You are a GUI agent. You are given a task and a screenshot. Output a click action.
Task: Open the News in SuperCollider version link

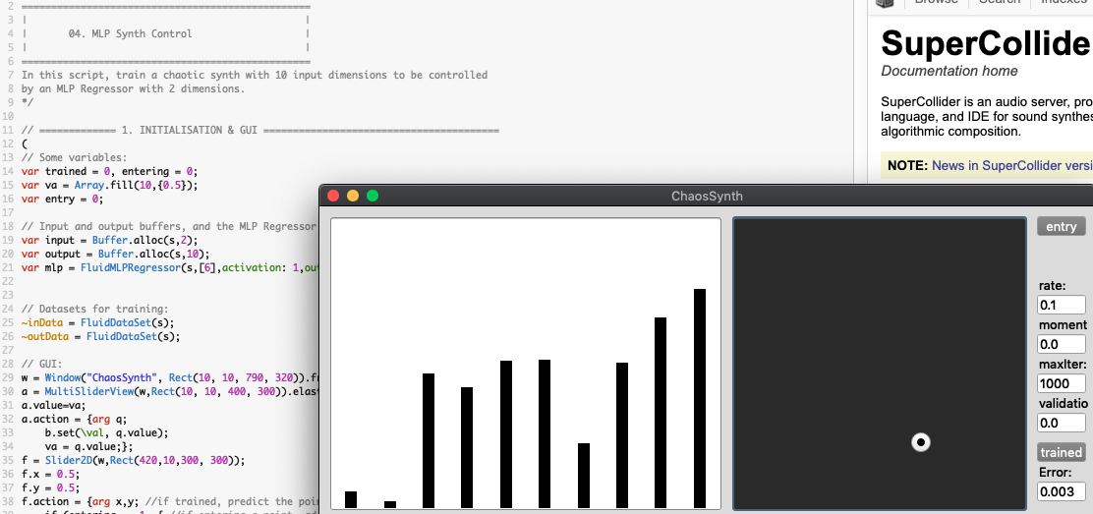pyautogui.click(x=1011, y=166)
